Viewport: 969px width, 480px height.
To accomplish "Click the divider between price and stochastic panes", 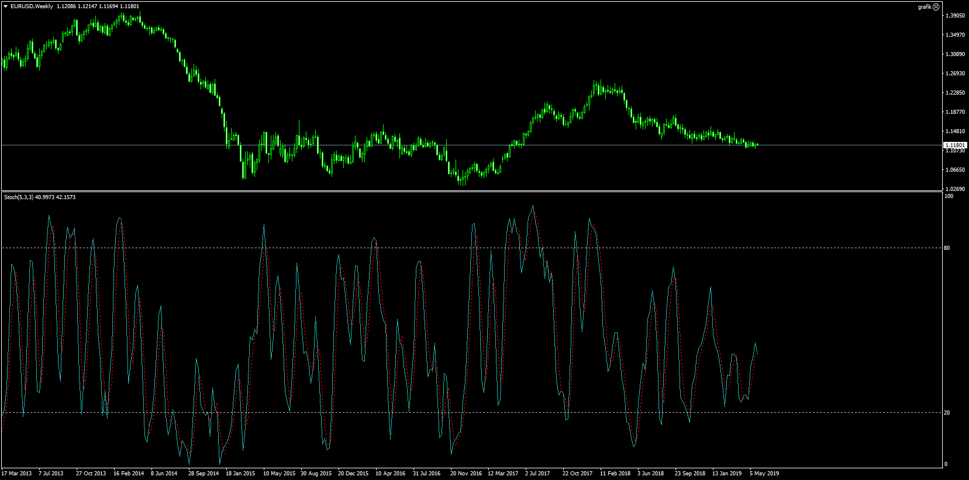I will tap(468, 191).
